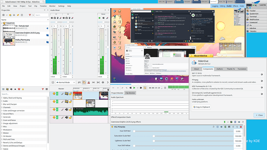267x150 pixels.
Task: Click the play button in the monitor
Action: (x=134, y=88)
